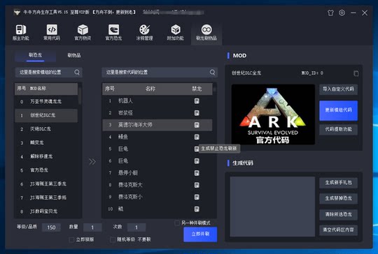Click the 生成新手礼包 button
The width and height of the screenshot is (378, 254).
point(338,183)
